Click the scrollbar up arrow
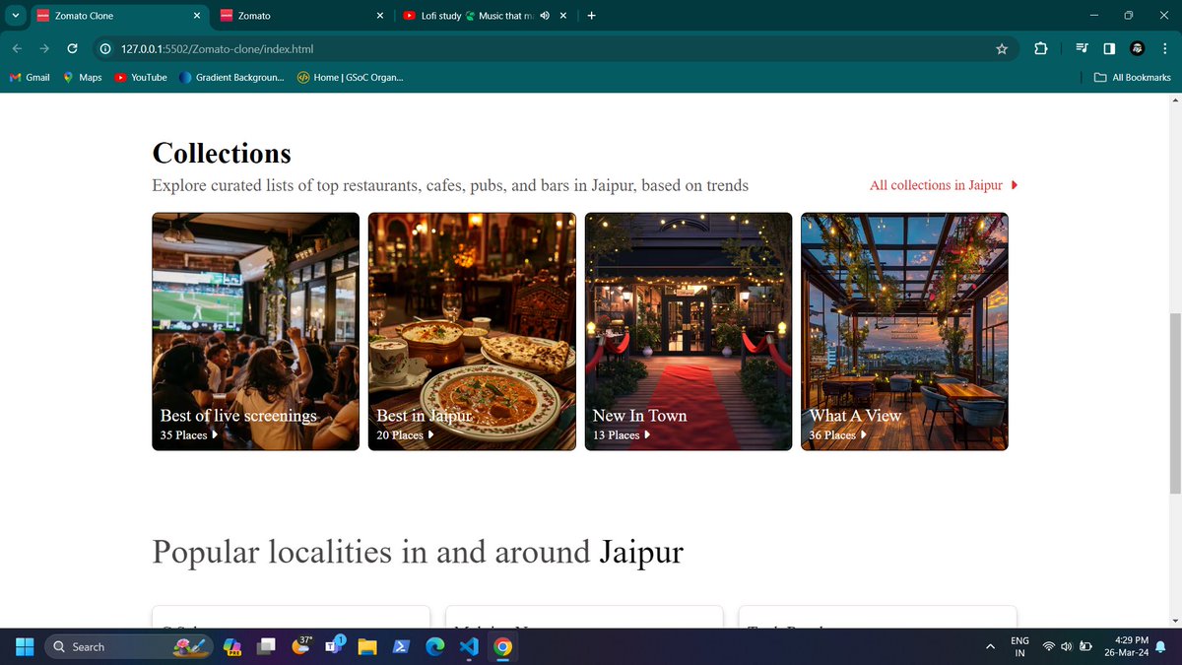Viewport: 1182px width, 665px height. 1174,101
